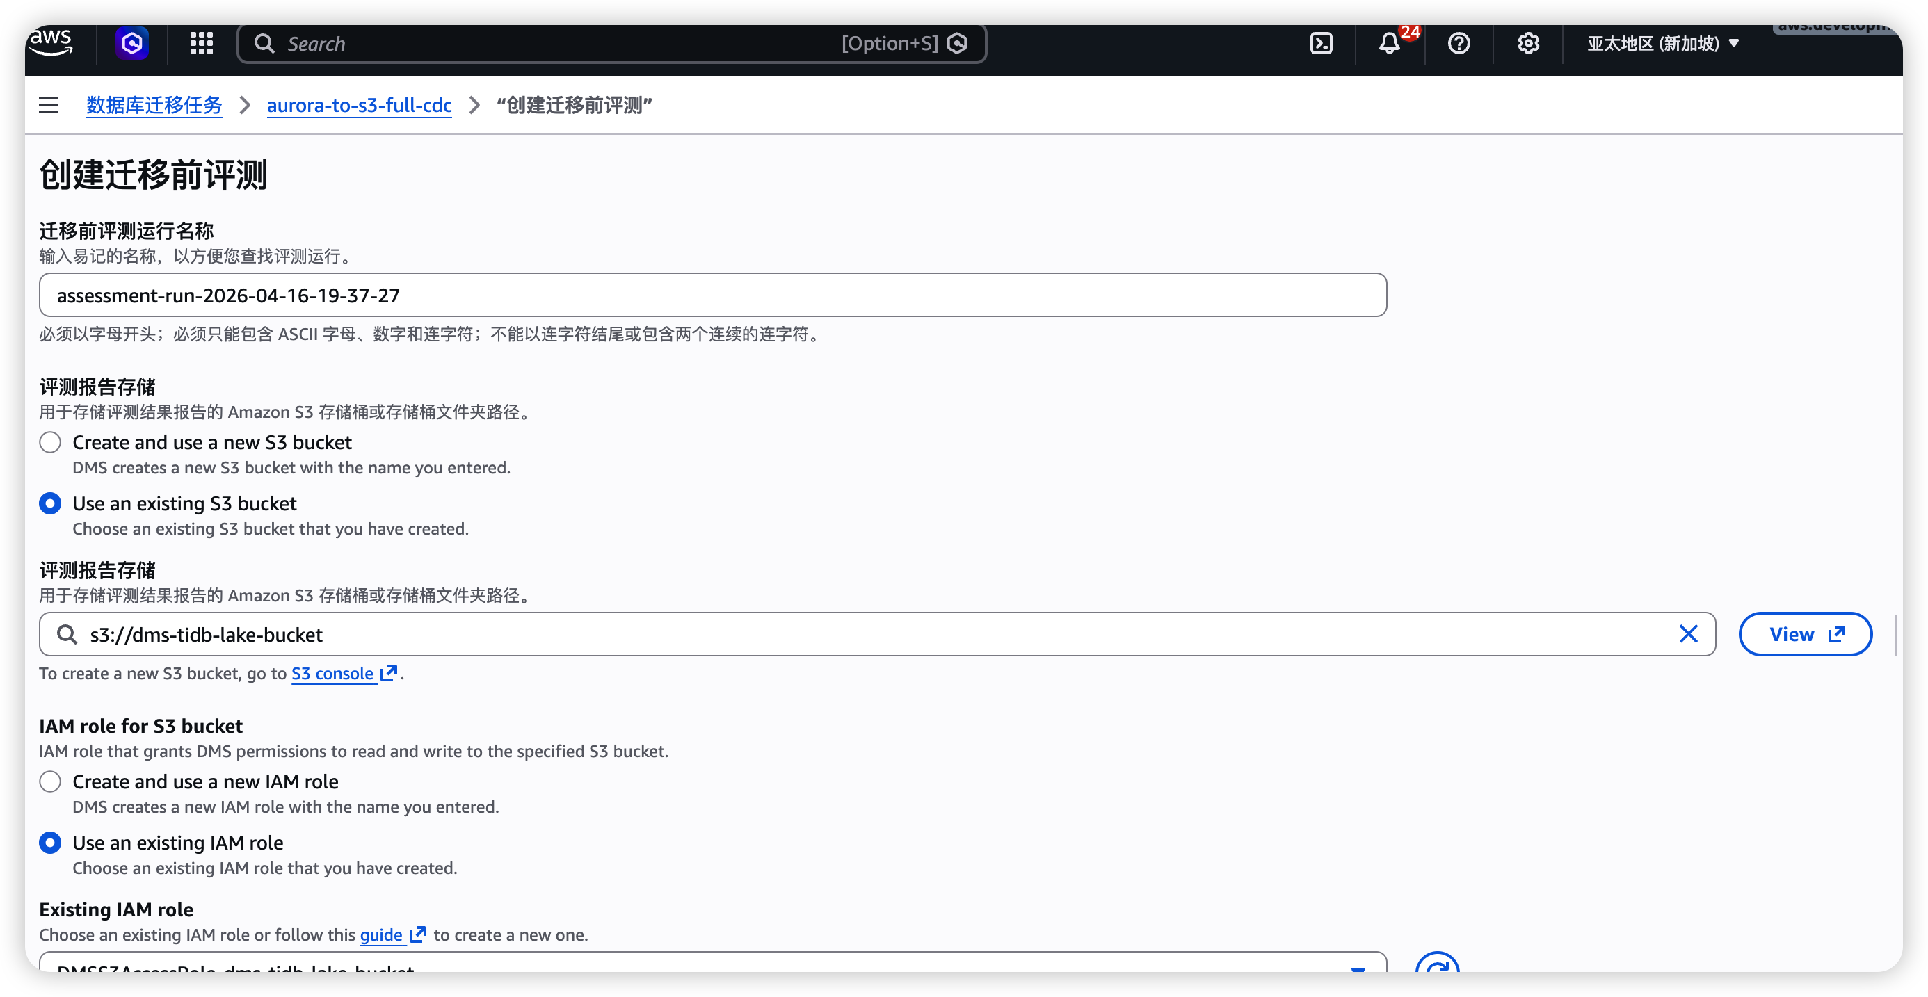
Task: Select Create and use a new S3 bucket
Action: click(50, 442)
